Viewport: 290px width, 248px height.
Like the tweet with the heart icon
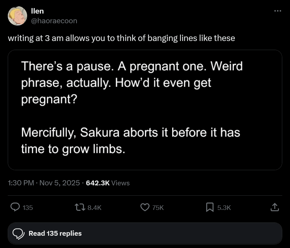(145, 207)
